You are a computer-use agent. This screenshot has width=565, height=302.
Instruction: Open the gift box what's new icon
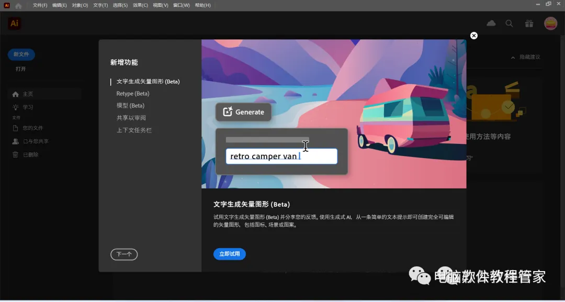pyautogui.click(x=529, y=24)
